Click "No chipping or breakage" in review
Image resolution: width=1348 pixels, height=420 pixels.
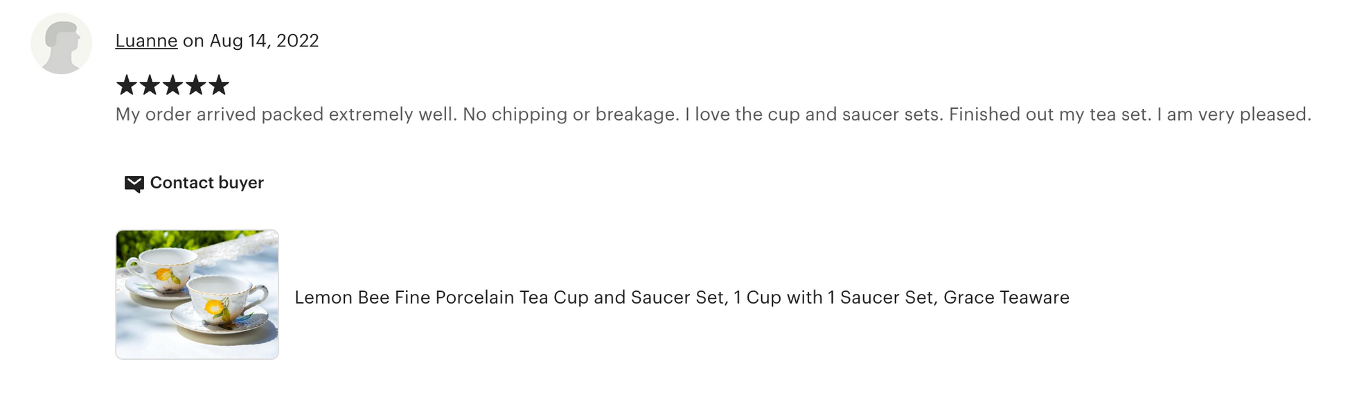[x=570, y=114]
